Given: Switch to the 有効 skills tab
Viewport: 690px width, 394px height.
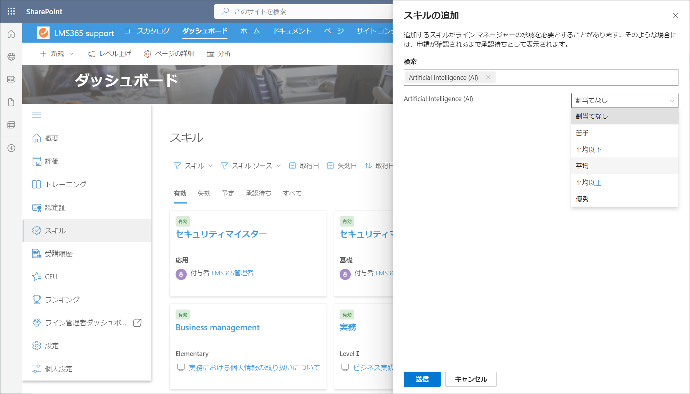Looking at the screenshot, I should 180,194.
